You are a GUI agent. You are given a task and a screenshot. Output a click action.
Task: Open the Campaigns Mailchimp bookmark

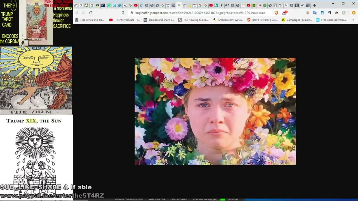tap(296, 20)
